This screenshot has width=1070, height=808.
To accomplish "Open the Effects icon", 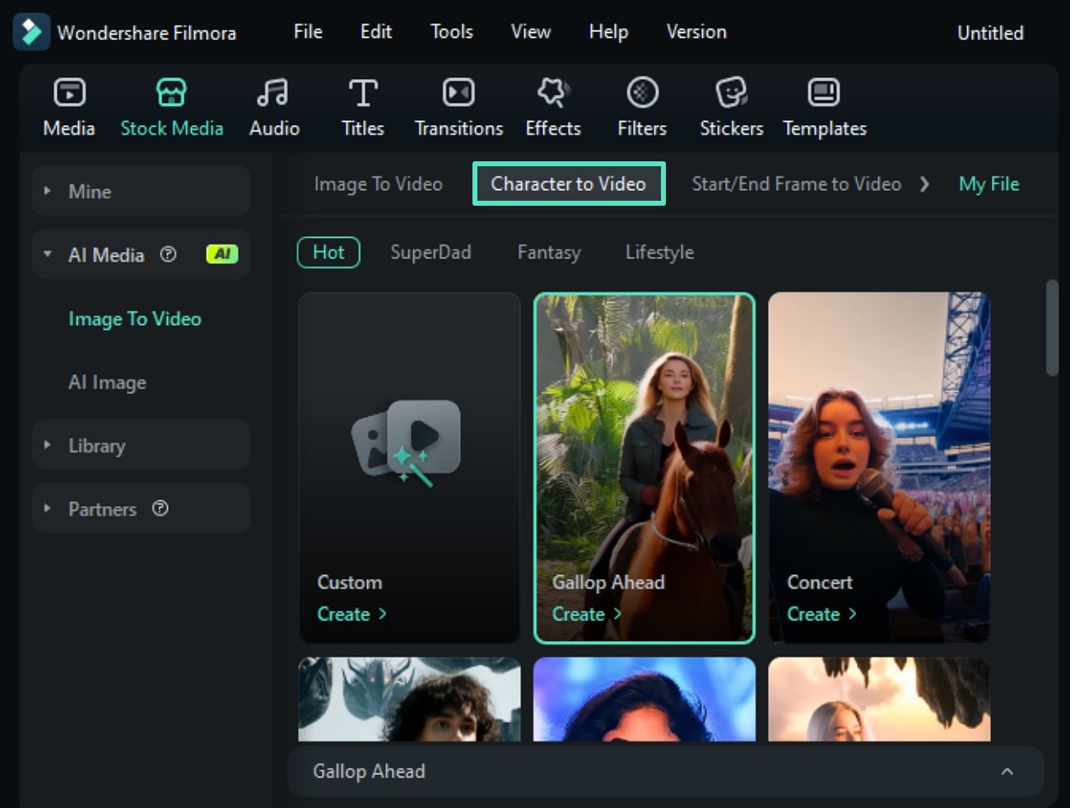I will point(553,92).
